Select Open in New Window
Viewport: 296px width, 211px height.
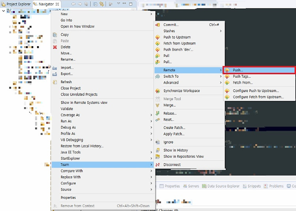77,26
